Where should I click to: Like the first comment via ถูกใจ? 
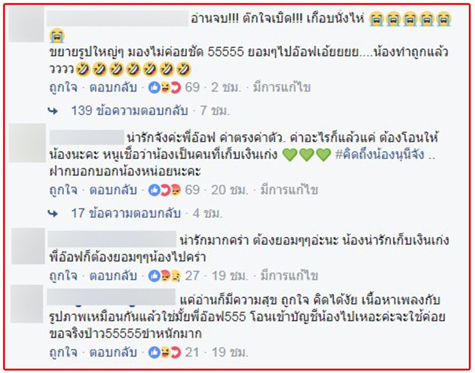tap(63, 88)
